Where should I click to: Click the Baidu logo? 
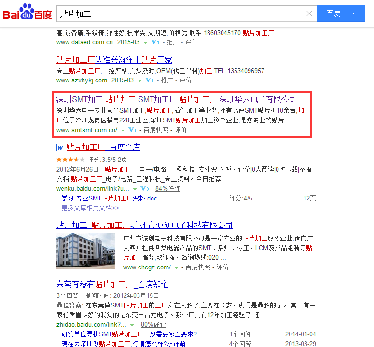coord(27,12)
